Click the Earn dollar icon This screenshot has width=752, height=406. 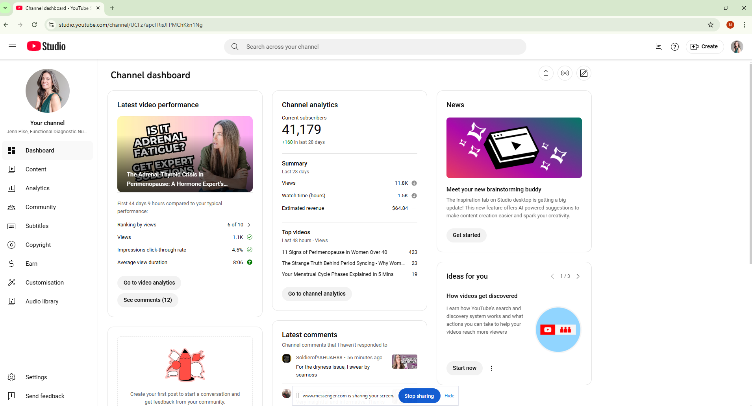coord(11,264)
